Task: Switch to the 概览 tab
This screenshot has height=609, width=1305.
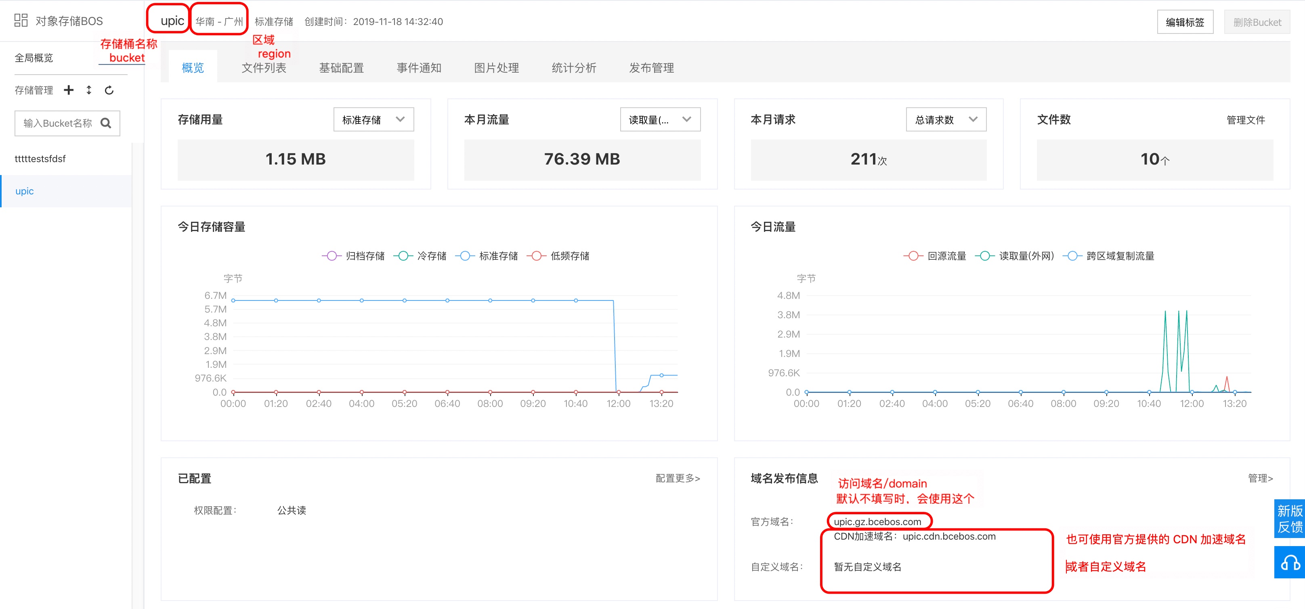Action: tap(193, 68)
